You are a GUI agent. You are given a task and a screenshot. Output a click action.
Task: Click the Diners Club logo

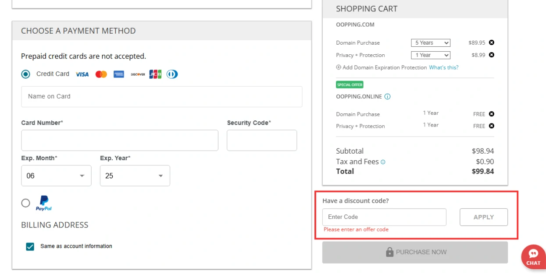click(x=172, y=74)
